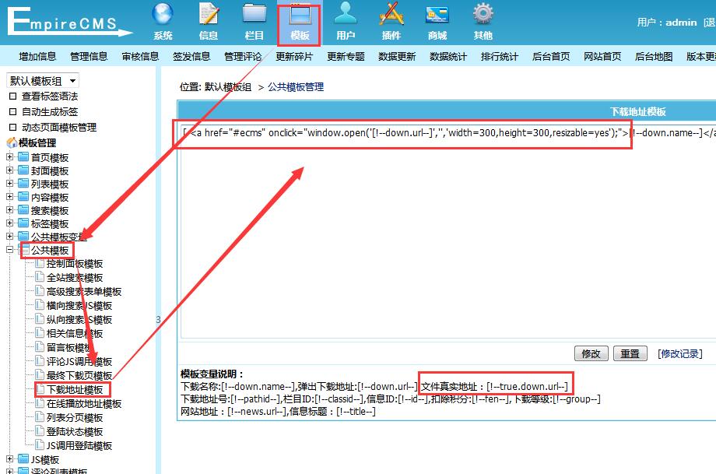Click the 其他 (Other) gear icon
The height and width of the screenshot is (474, 716).
pyautogui.click(x=483, y=16)
